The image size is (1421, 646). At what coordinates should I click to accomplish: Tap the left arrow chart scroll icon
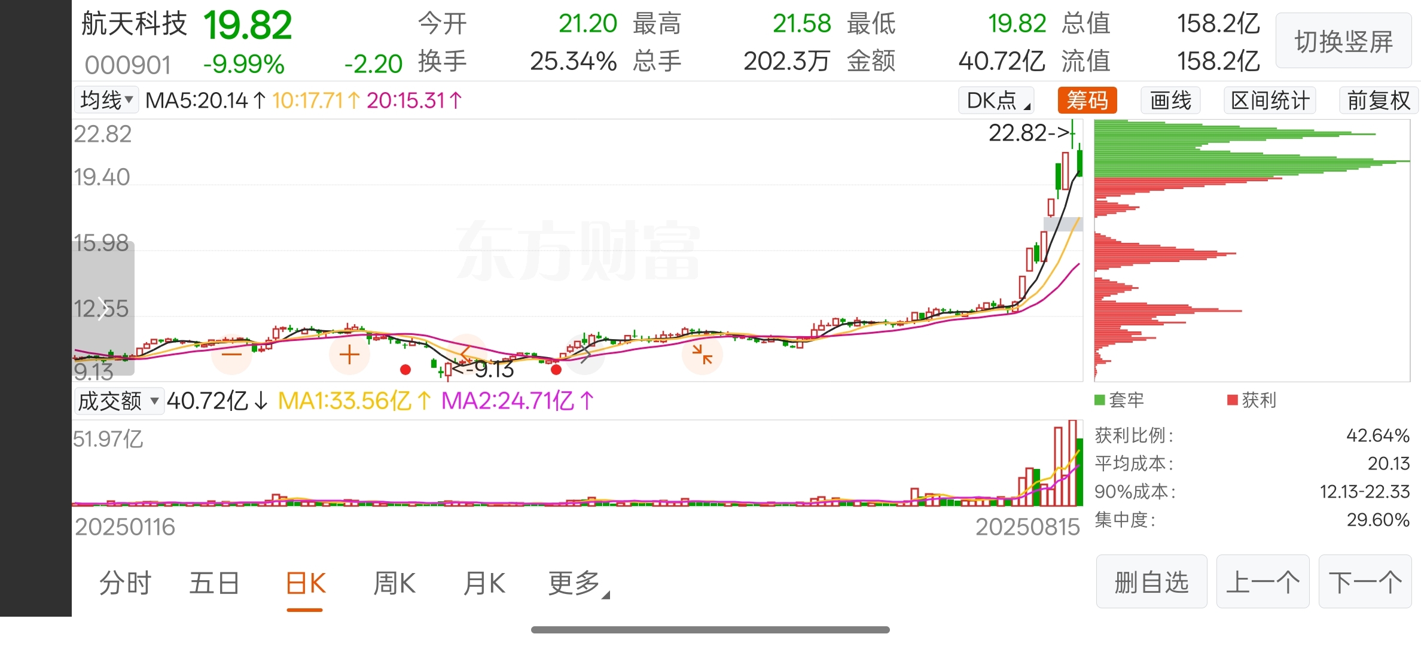[x=466, y=355]
